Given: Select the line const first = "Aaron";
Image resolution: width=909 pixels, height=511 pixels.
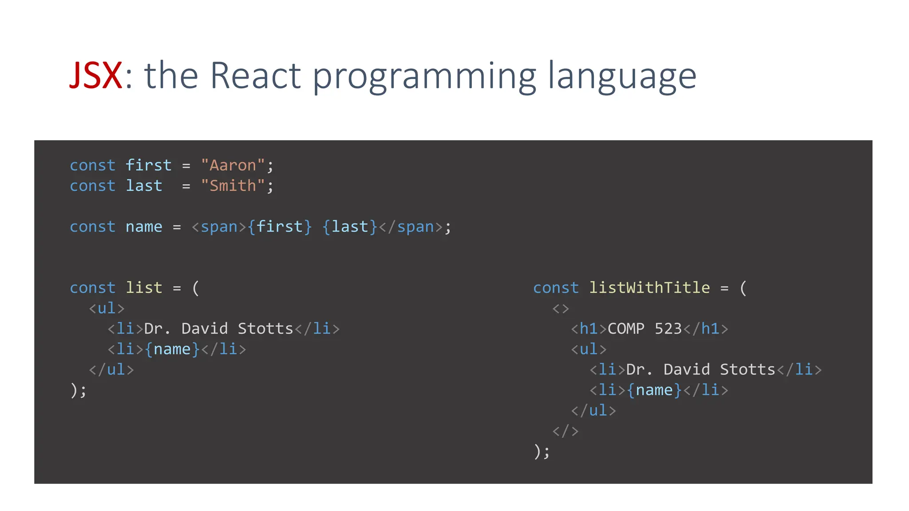Looking at the screenshot, I should (x=172, y=165).
